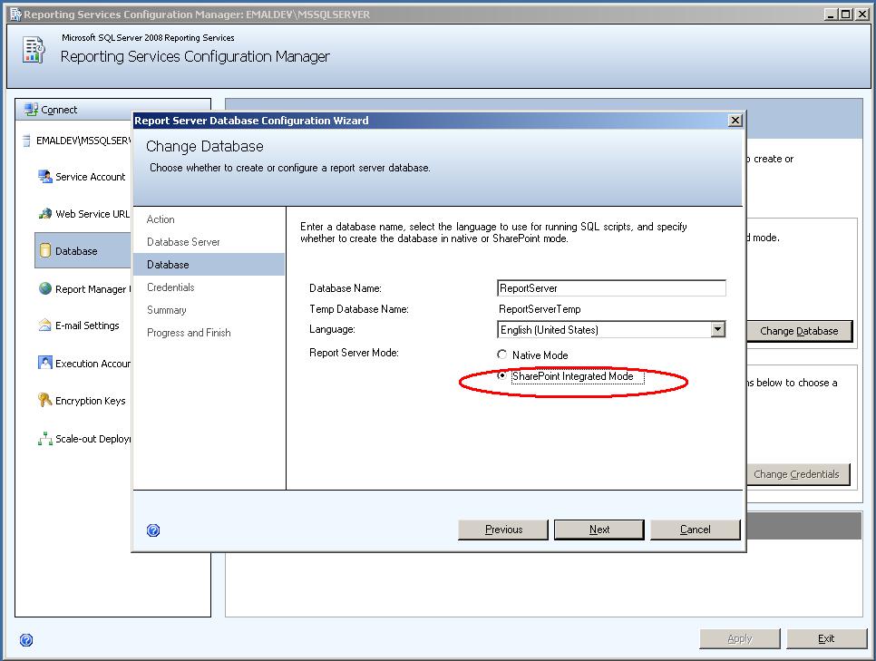
Task: Click the Report Manager globe icon
Action: [x=44, y=288]
